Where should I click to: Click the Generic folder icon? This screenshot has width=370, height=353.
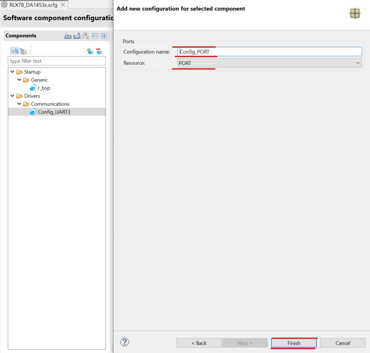(26, 80)
